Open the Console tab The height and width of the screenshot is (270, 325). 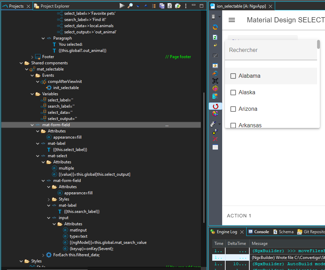(x=261, y=232)
